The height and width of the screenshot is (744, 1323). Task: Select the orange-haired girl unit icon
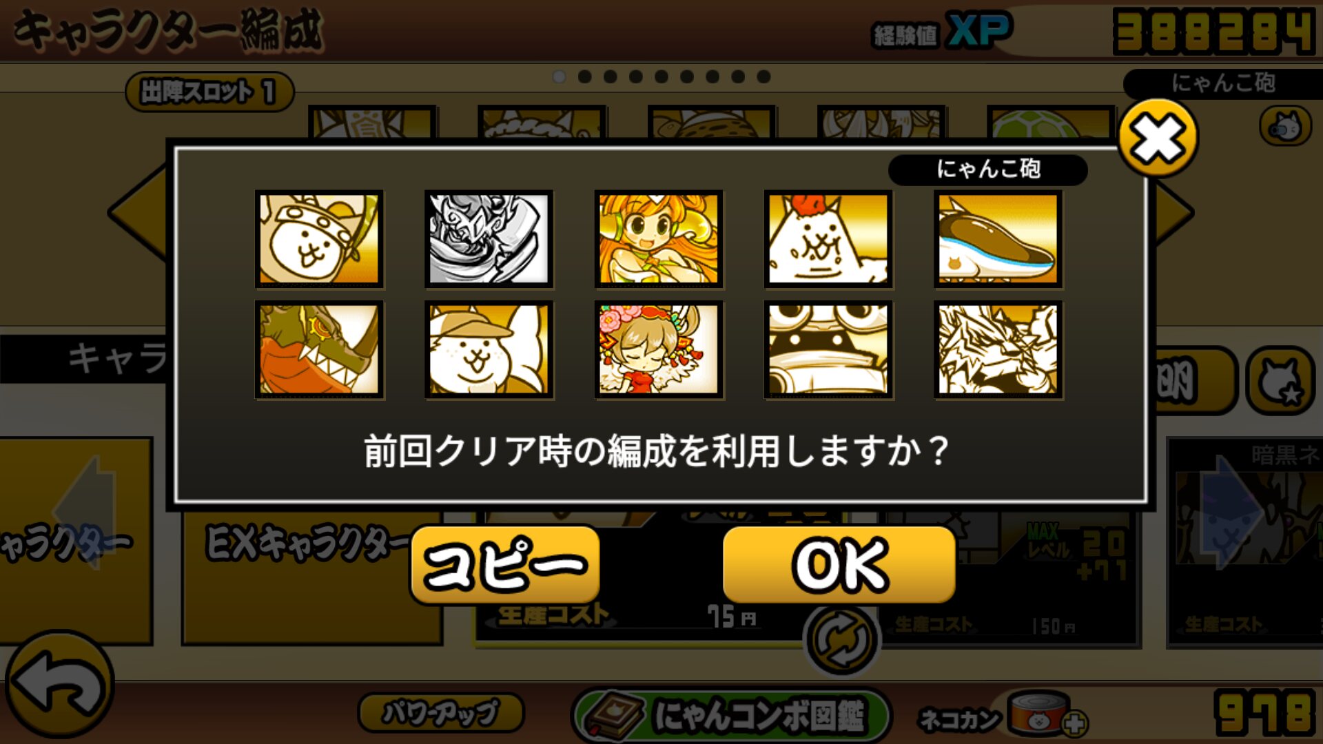659,239
